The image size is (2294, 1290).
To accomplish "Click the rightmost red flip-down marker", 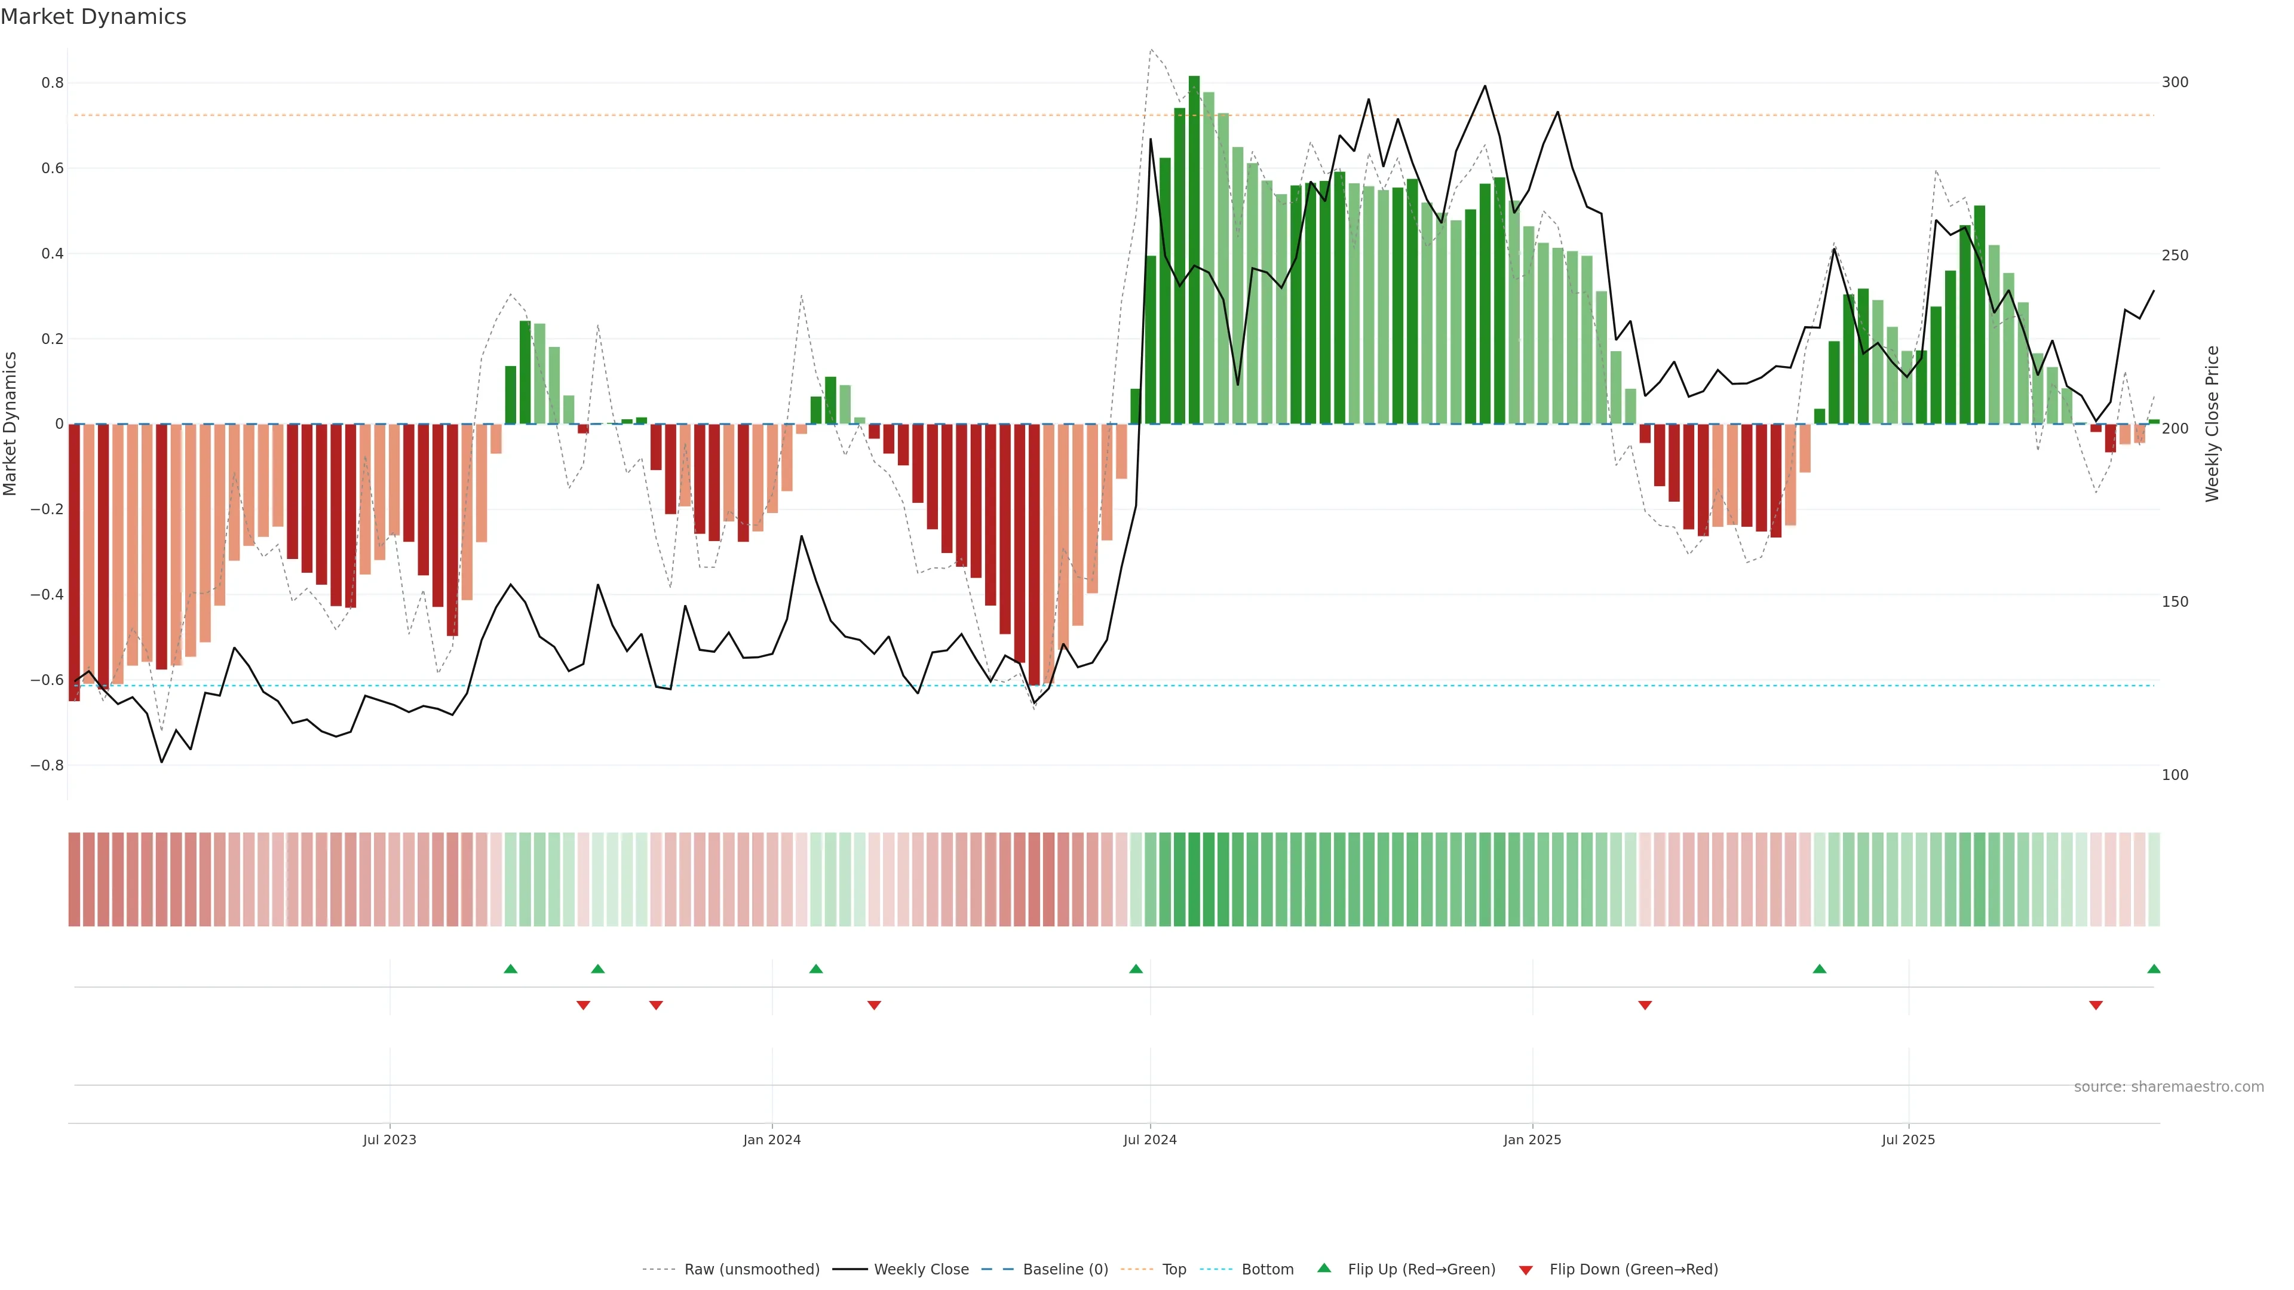I will [x=2096, y=1005].
